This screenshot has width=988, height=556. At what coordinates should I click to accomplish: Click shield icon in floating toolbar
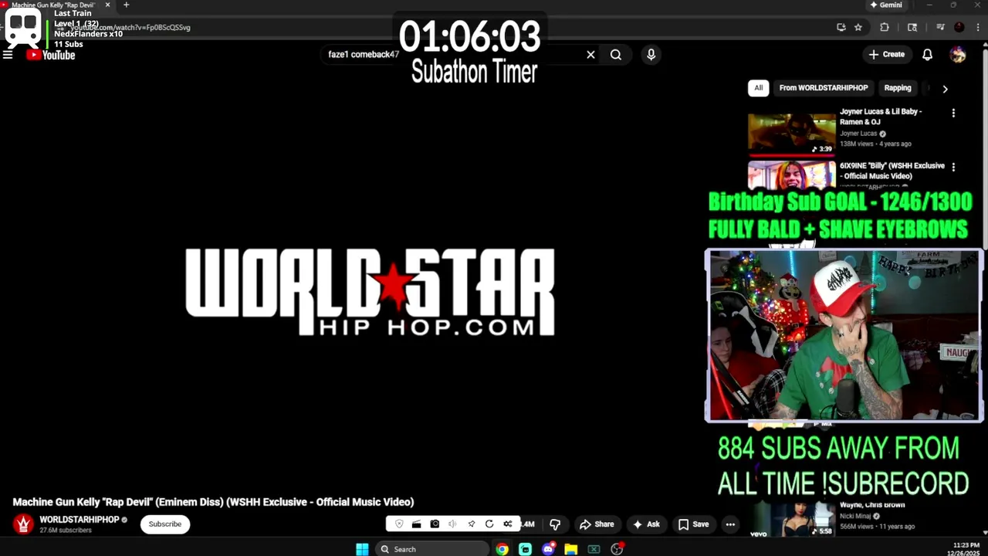[399, 524]
